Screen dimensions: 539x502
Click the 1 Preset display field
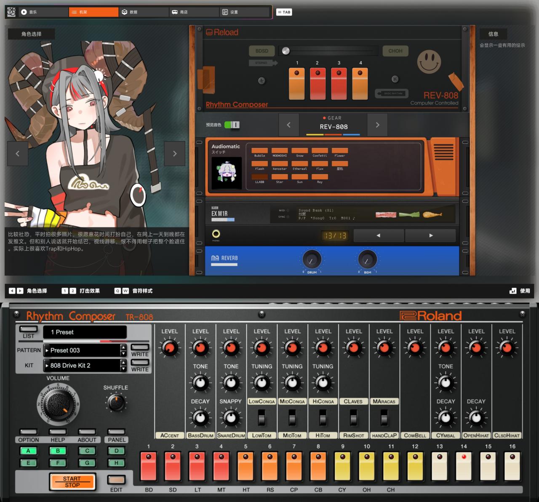tap(85, 332)
